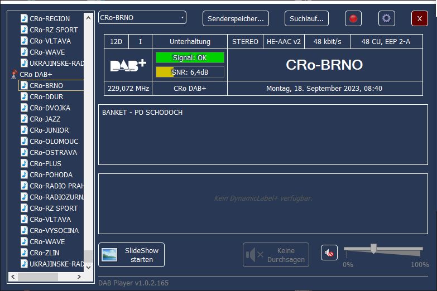Tune to CRo-OLOMOUC station

(x=54, y=141)
